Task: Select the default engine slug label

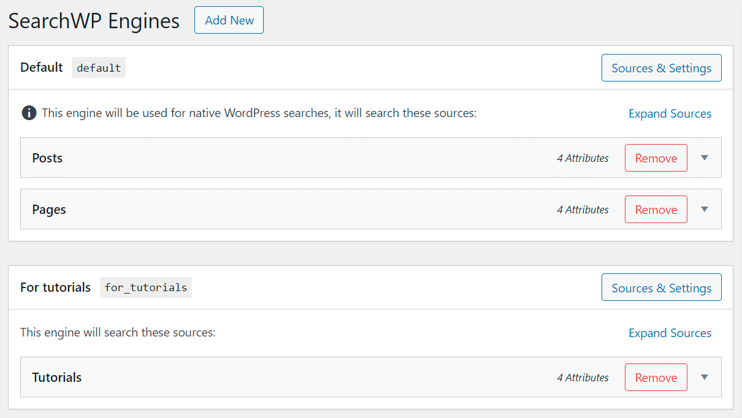Action: coord(98,67)
